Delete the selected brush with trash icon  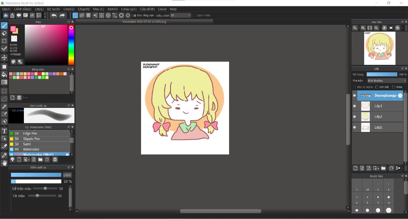pos(55,159)
